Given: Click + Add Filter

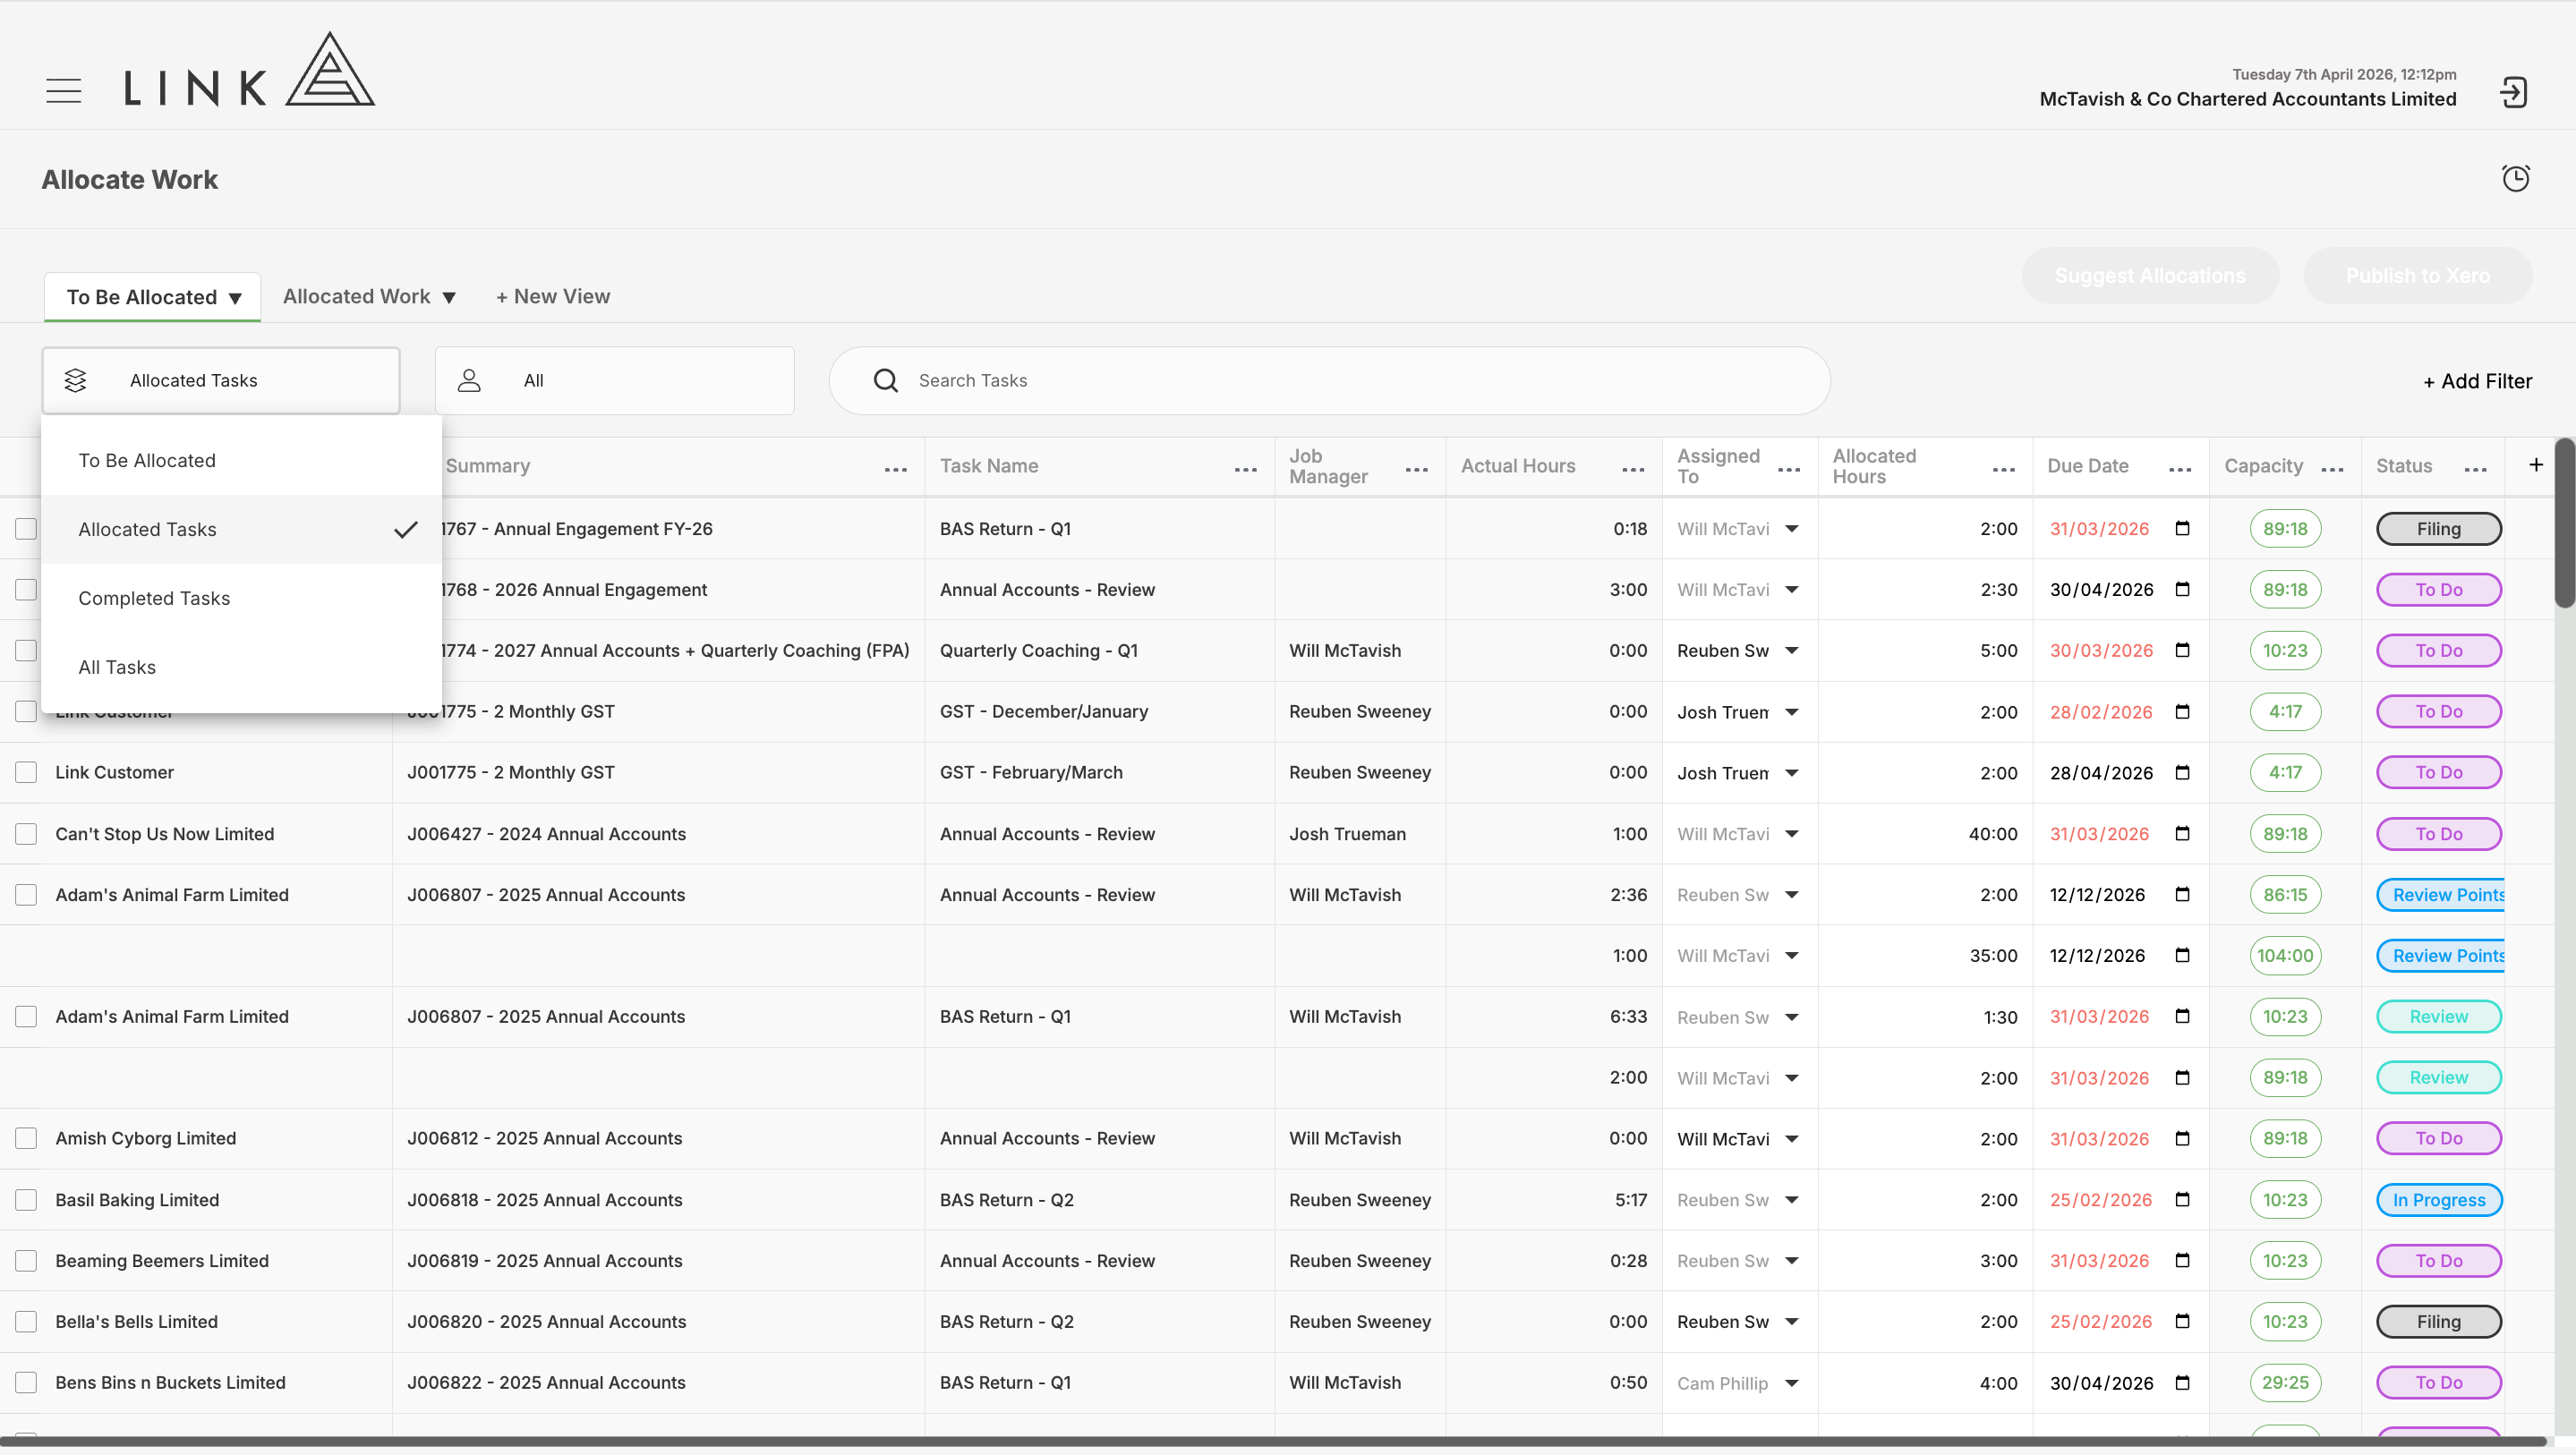Looking at the screenshot, I should tap(2477, 382).
